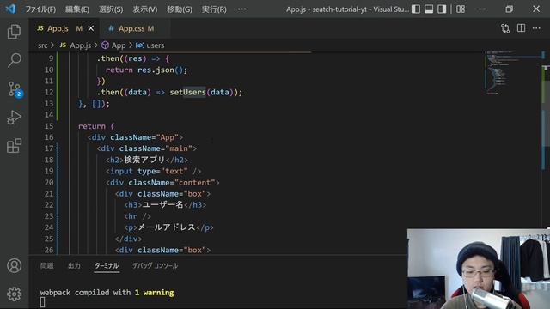Open the 編集(E) menu
The image size is (550, 309).
point(77,9)
